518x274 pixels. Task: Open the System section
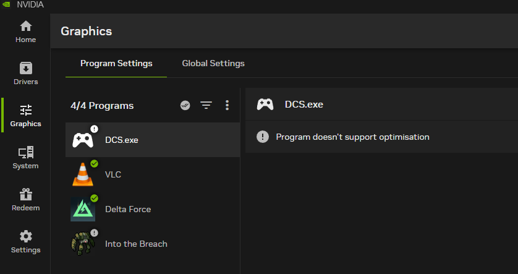[25, 158]
